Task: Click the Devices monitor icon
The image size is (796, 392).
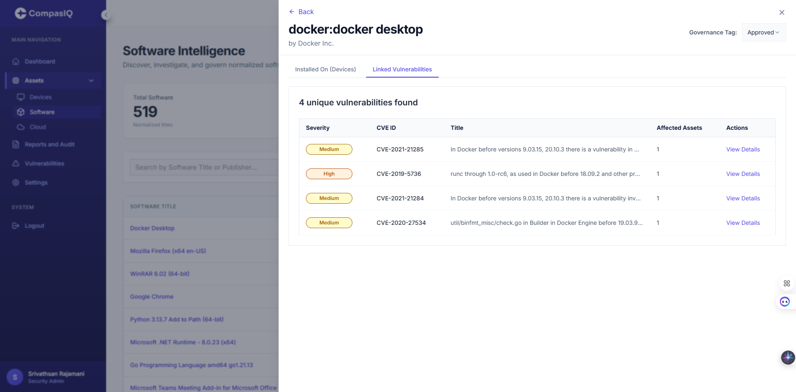Action: (x=21, y=97)
